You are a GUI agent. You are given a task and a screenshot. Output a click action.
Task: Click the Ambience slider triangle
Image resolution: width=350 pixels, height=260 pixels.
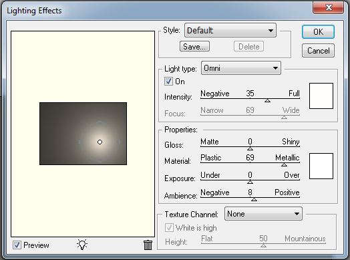pyautogui.click(x=254, y=199)
